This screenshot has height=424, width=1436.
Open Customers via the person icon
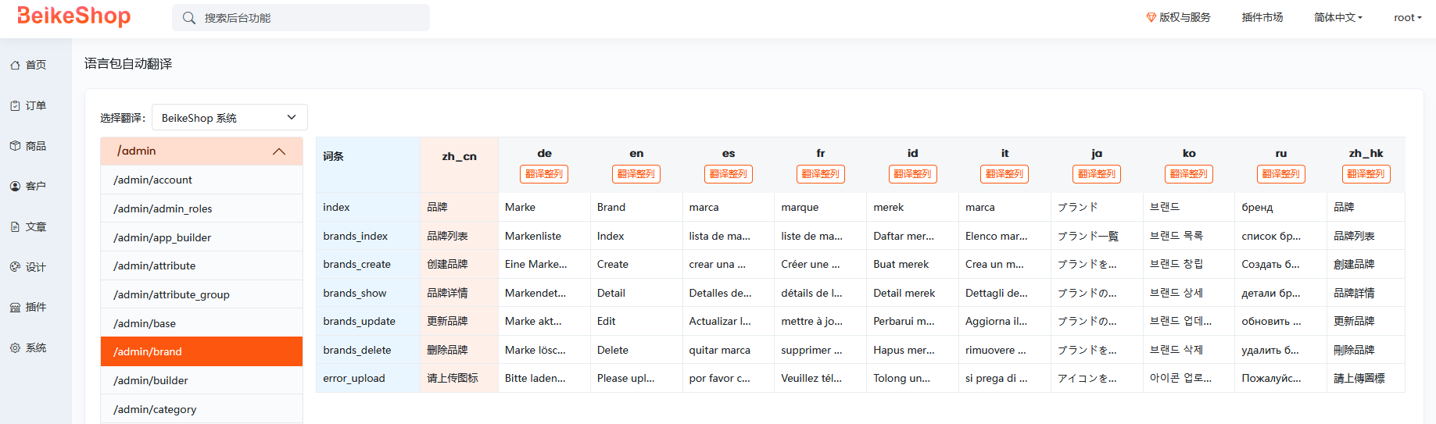(15, 187)
